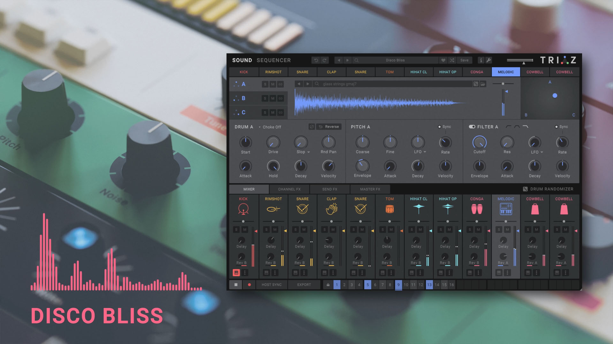Open the Pitch A LFO dropdown
613x344 pixels.
click(x=425, y=152)
